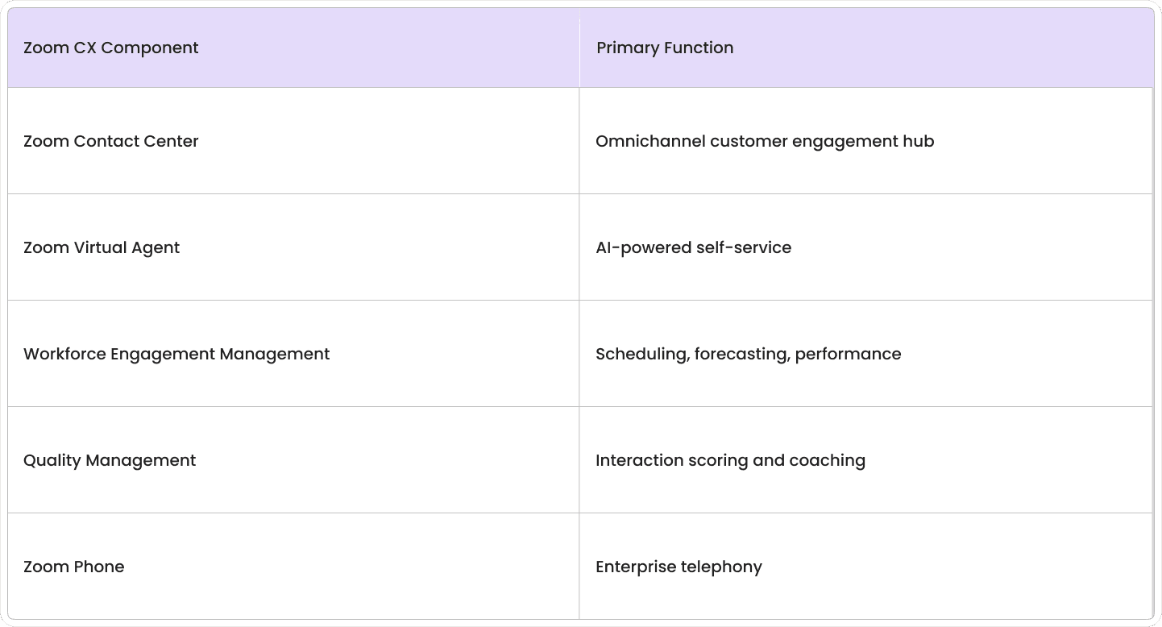Image resolution: width=1162 pixels, height=627 pixels.
Task: Click the AI-powered self-service text
Action: pyautogui.click(x=693, y=247)
